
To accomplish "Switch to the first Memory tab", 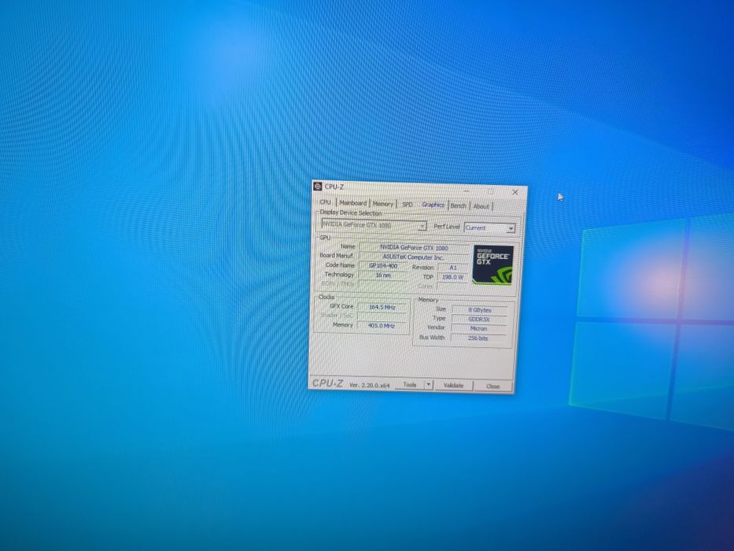I will (382, 204).
